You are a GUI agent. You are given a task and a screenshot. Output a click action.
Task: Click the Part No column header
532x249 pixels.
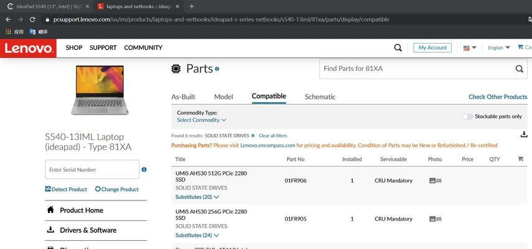(x=296, y=159)
